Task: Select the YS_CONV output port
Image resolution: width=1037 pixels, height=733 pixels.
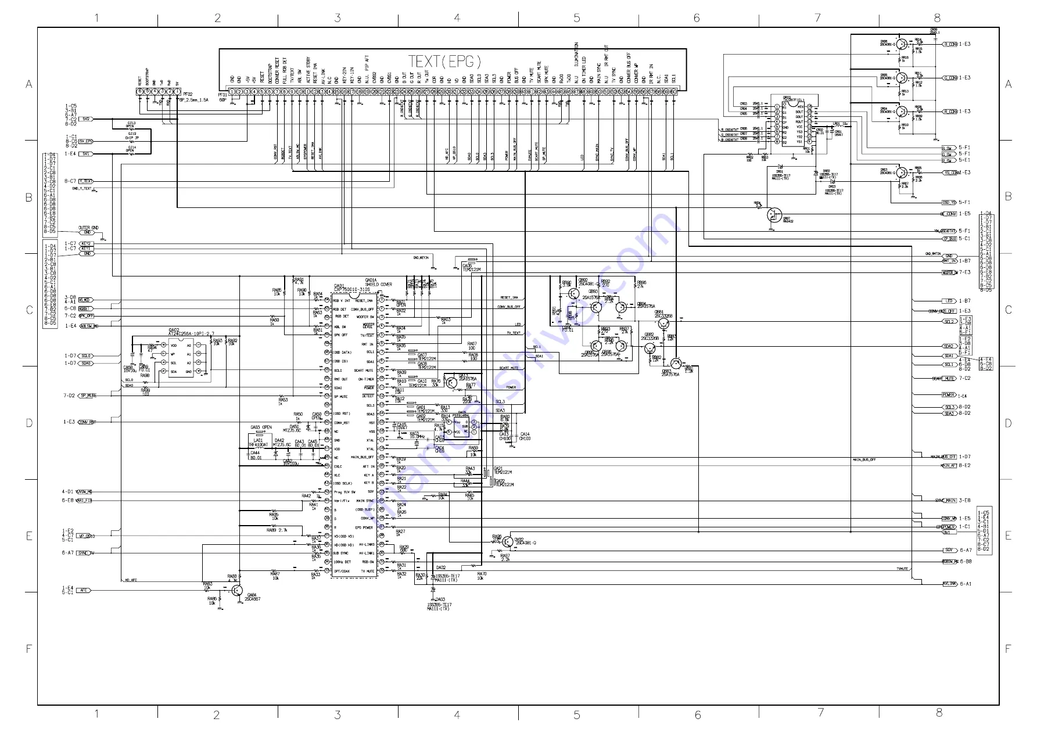Action: point(950,173)
